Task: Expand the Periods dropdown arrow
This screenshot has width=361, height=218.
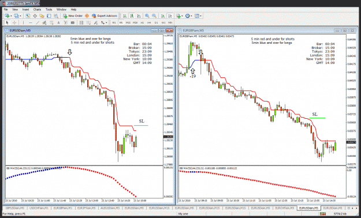Action: (x=191, y=16)
